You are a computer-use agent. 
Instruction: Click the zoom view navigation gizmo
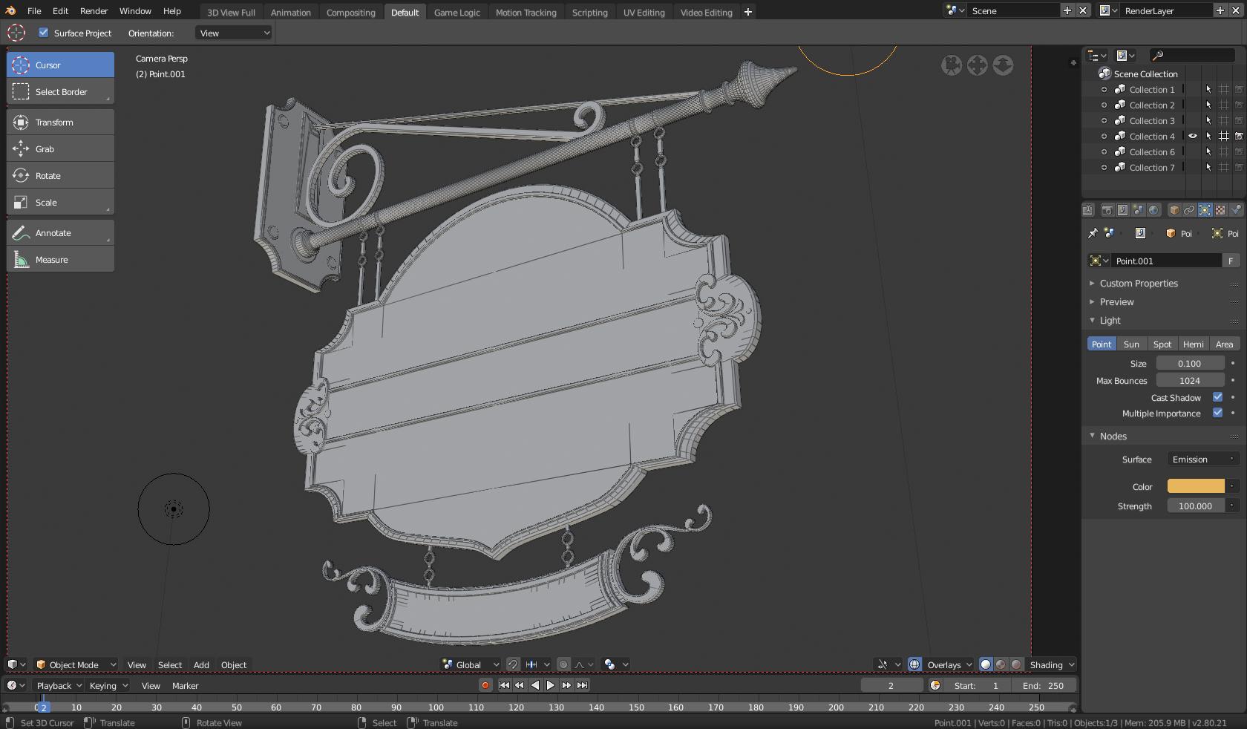pyautogui.click(x=1003, y=65)
